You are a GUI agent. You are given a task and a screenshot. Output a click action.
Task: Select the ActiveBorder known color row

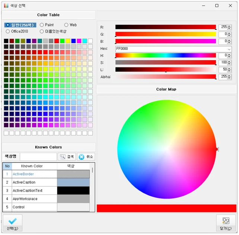[x=46, y=174]
